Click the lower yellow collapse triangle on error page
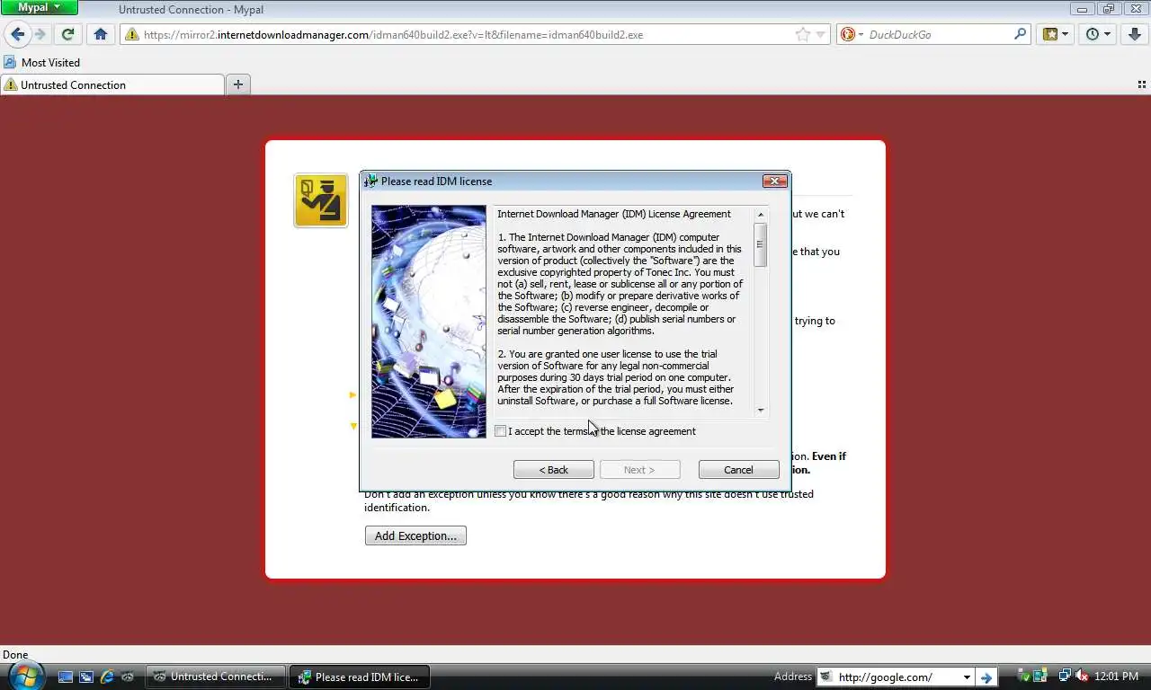This screenshot has height=690, width=1151. tap(353, 426)
